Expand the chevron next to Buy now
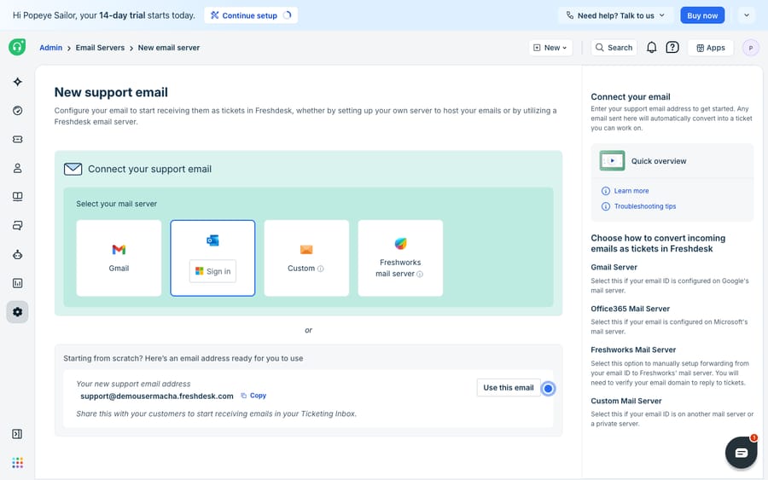The image size is (768, 480). click(747, 15)
